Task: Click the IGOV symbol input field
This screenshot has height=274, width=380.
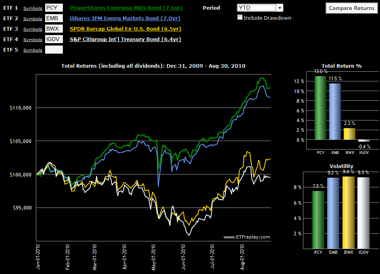Action: [54, 39]
